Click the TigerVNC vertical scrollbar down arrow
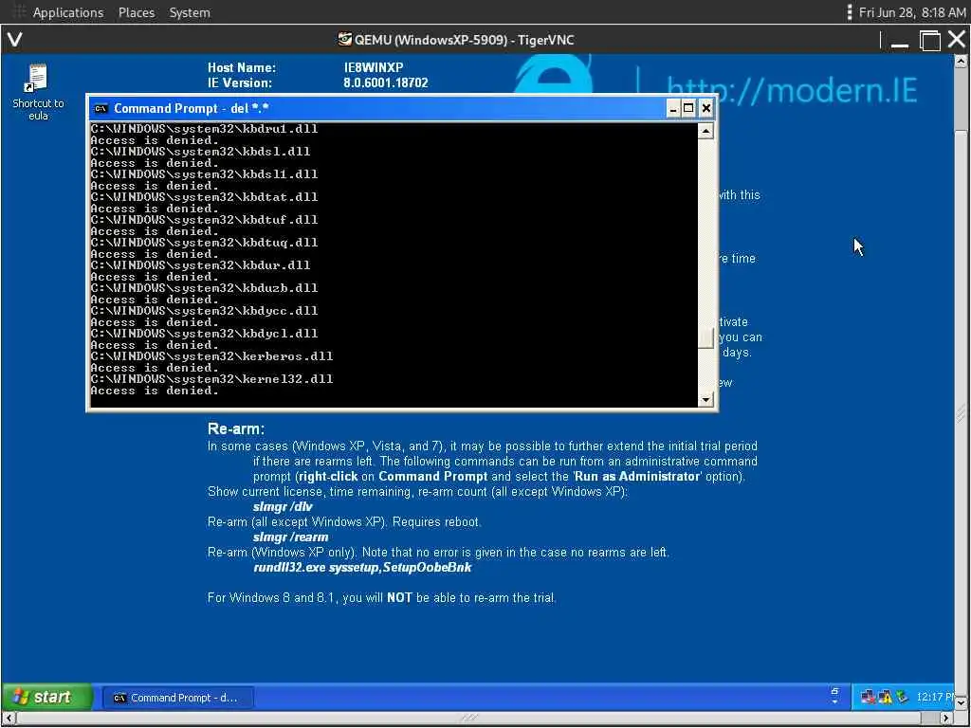 961,703
